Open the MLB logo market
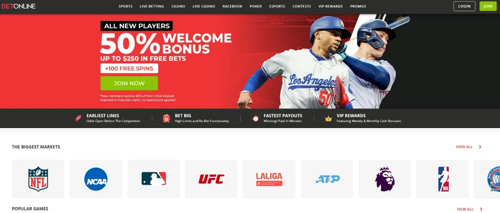 [153, 179]
